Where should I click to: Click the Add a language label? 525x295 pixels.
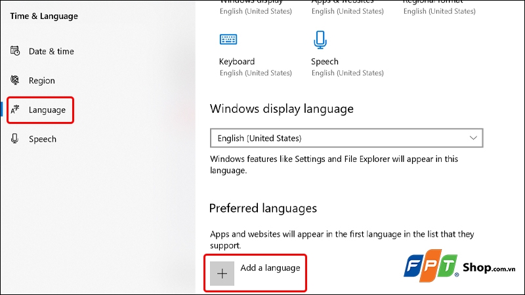point(270,268)
